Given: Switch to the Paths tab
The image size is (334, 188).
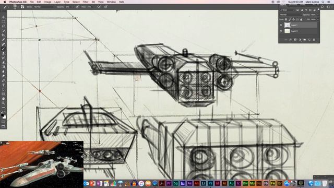Looking at the screenshot, I should point(303,5).
